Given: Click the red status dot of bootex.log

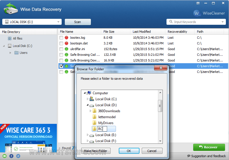Looking at the screenshot, I should click(66, 38).
